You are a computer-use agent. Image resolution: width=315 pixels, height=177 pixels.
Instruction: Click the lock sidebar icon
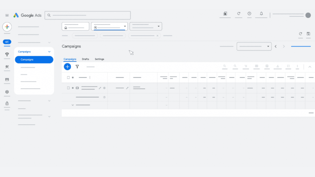(7, 103)
